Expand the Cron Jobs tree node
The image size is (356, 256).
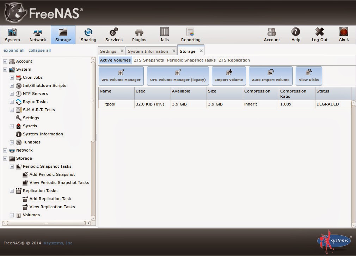12,77
